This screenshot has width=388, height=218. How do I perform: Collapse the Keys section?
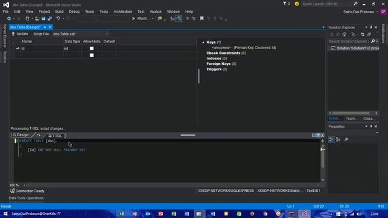(x=203, y=42)
